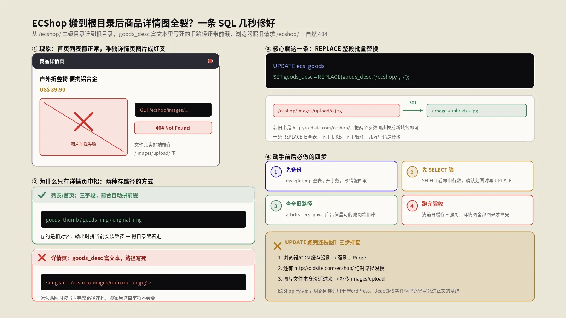Click the red dot in 商品详情页 header

click(x=210, y=61)
